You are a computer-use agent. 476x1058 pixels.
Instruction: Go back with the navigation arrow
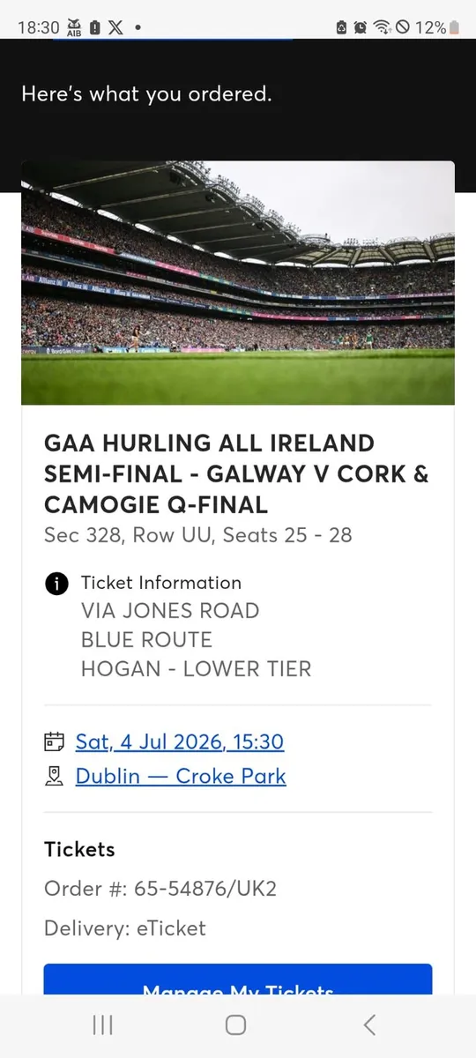(369, 1024)
